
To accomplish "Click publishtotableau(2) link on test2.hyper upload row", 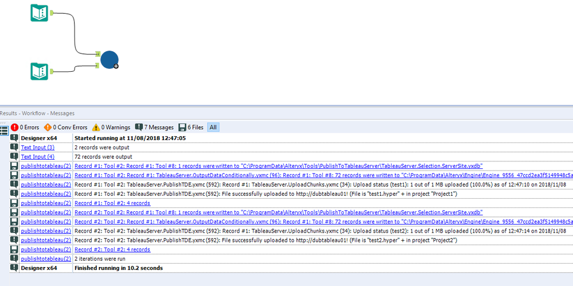I will (46, 240).
